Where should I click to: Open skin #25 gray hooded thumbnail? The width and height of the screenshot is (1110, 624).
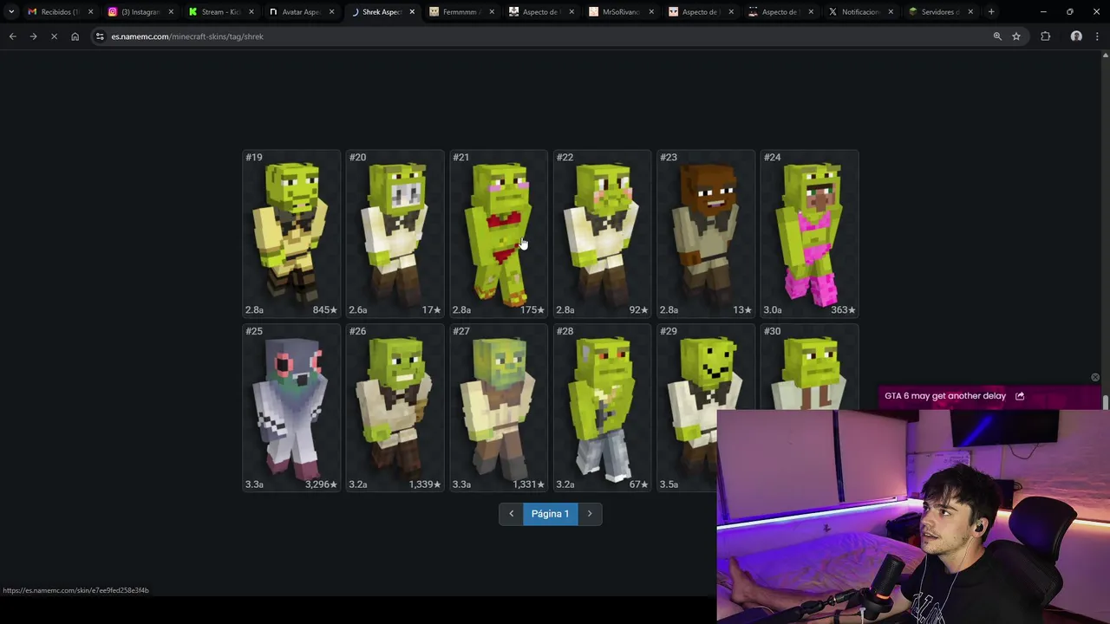pyautogui.click(x=291, y=408)
